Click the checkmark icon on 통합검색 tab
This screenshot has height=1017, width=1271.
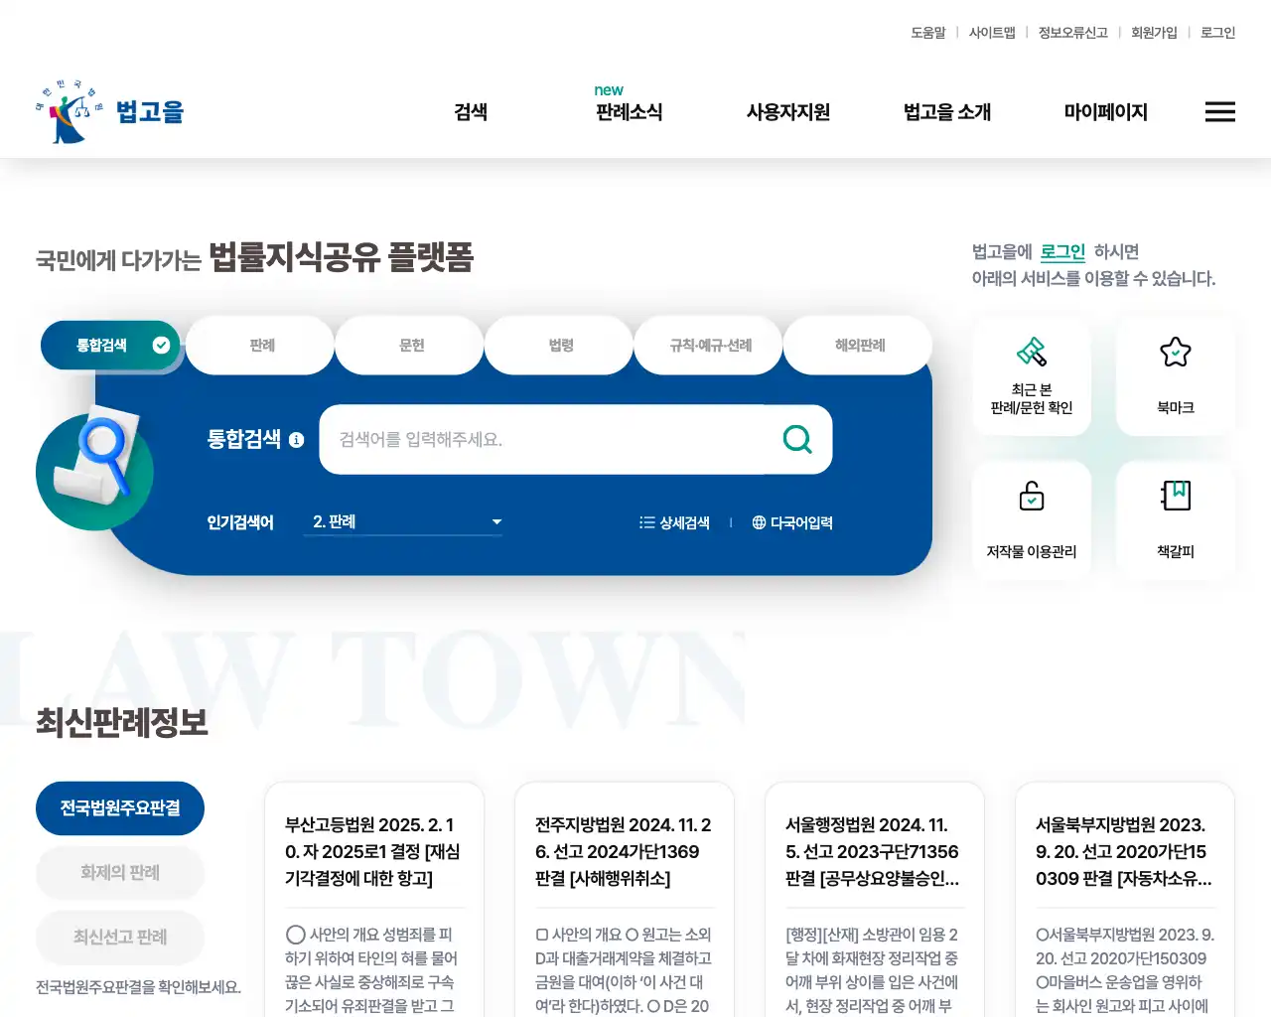pyautogui.click(x=161, y=346)
